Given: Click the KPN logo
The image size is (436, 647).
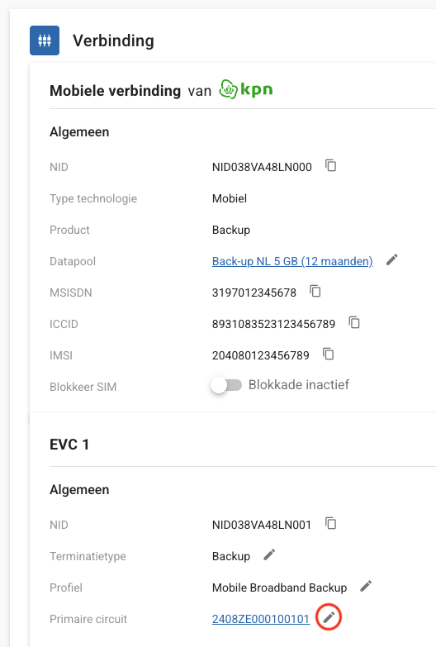Looking at the screenshot, I should 246,89.
